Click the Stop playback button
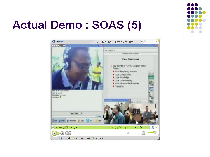 (62, 133)
